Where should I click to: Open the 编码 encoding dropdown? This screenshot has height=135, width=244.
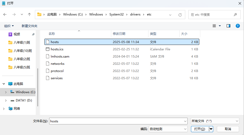tap(168, 129)
